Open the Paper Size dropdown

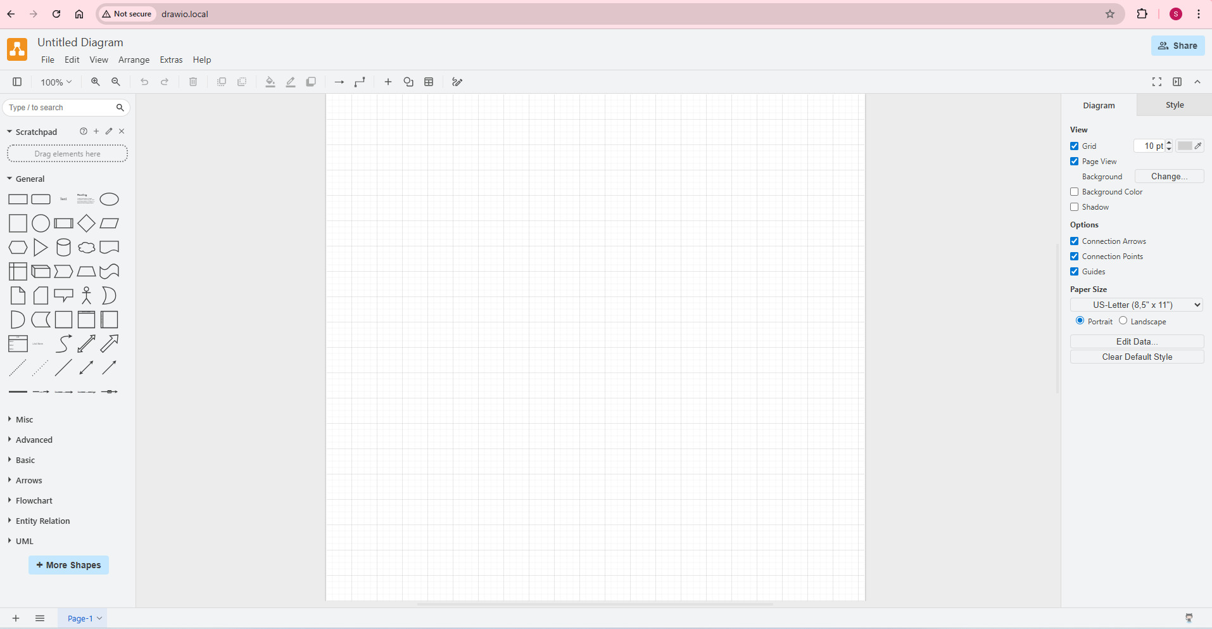coord(1135,305)
